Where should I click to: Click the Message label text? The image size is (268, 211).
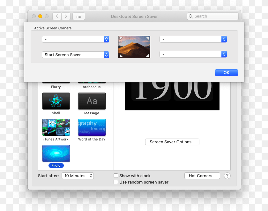coord(92,113)
